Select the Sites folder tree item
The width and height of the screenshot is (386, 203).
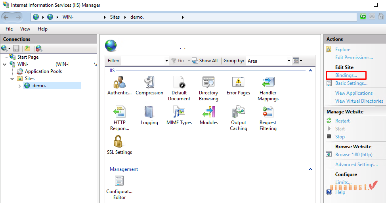[30, 79]
